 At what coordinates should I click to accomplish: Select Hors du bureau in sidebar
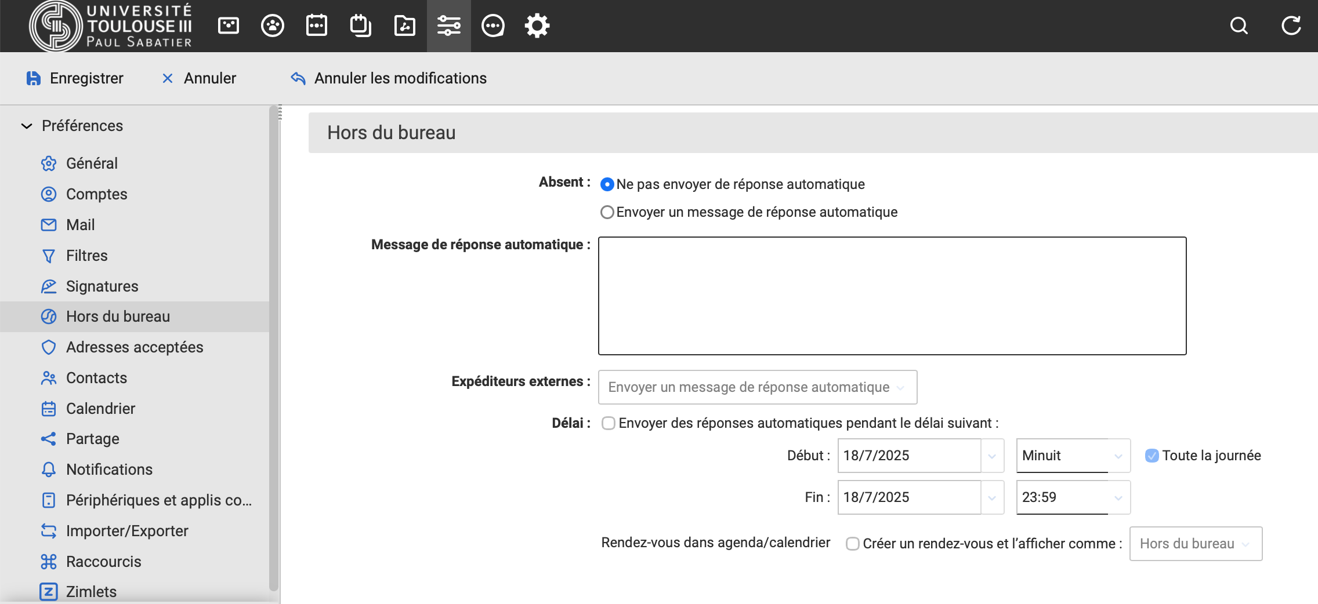tap(135, 316)
